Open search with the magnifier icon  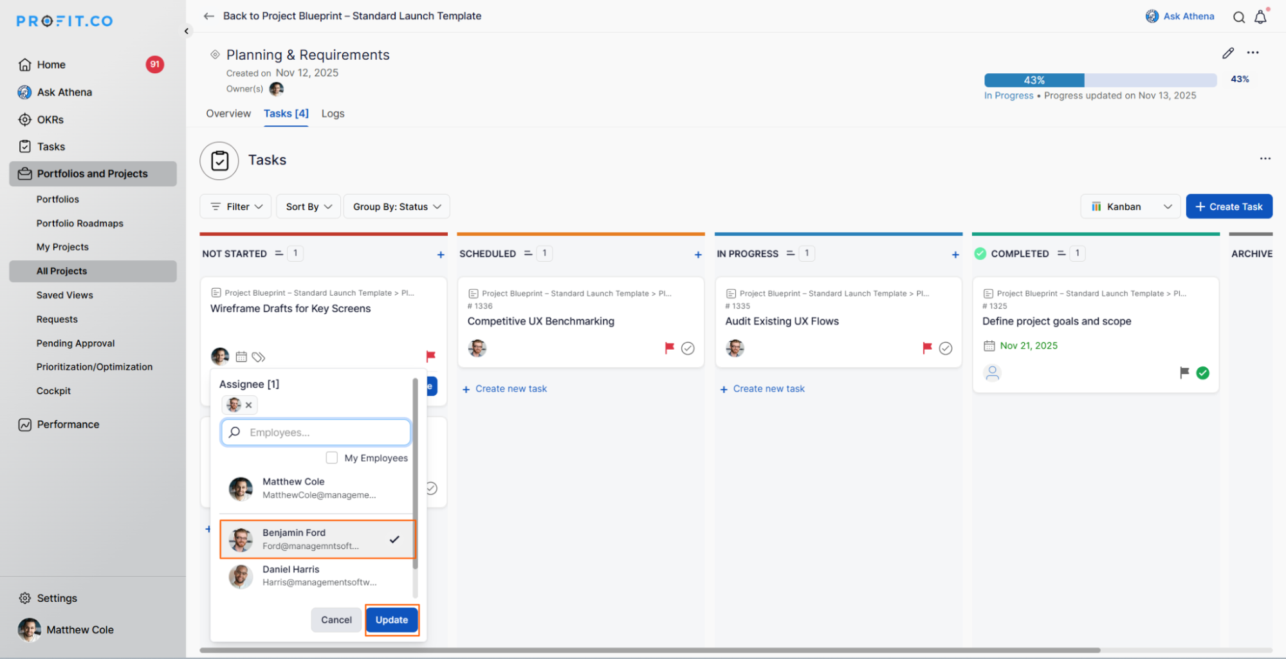click(x=1238, y=17)
